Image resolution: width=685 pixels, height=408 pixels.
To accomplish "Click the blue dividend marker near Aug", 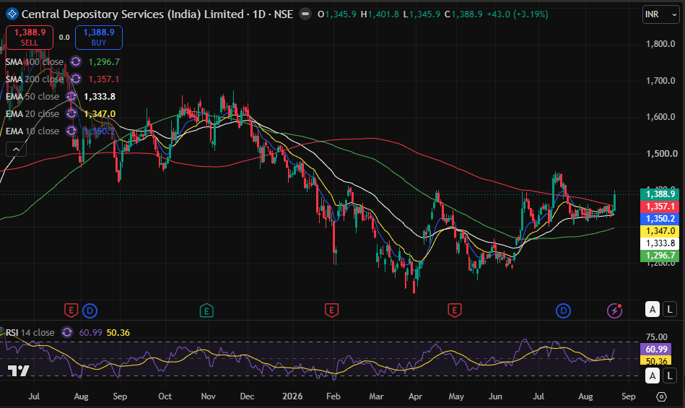I will pyautogui.click(x=90, y=311).
